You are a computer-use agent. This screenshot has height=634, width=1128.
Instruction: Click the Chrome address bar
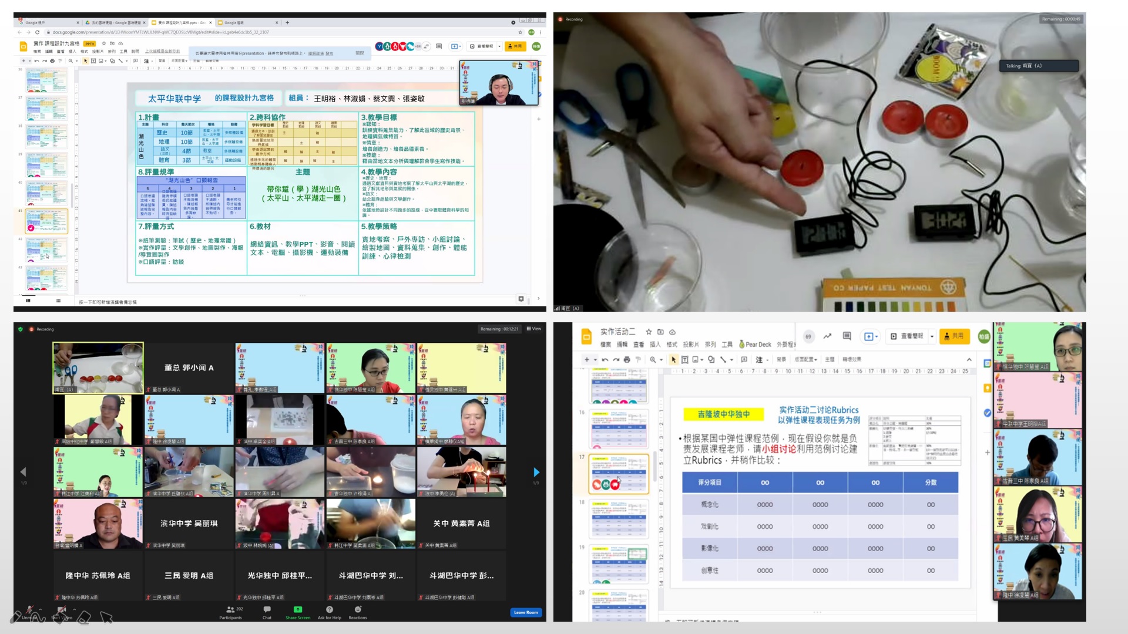[282, 32]
